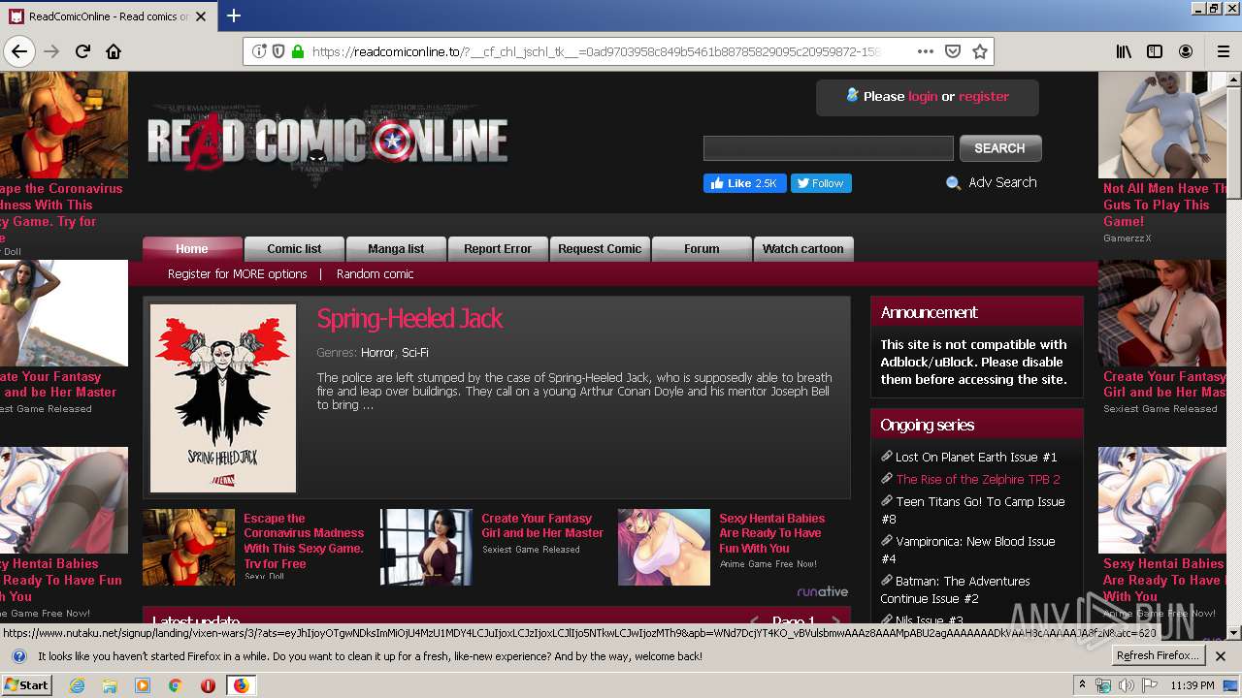Image resolution: width=1242 pixels, height=698 pixels.
Task: Bookmark this page with the star icon
Action: coord(980,51)
